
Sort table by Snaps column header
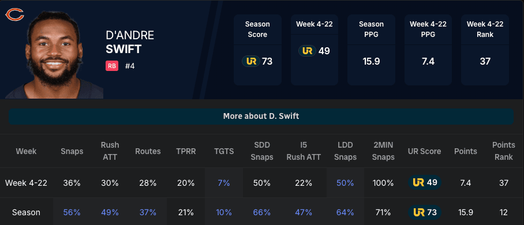coord(72,151)
